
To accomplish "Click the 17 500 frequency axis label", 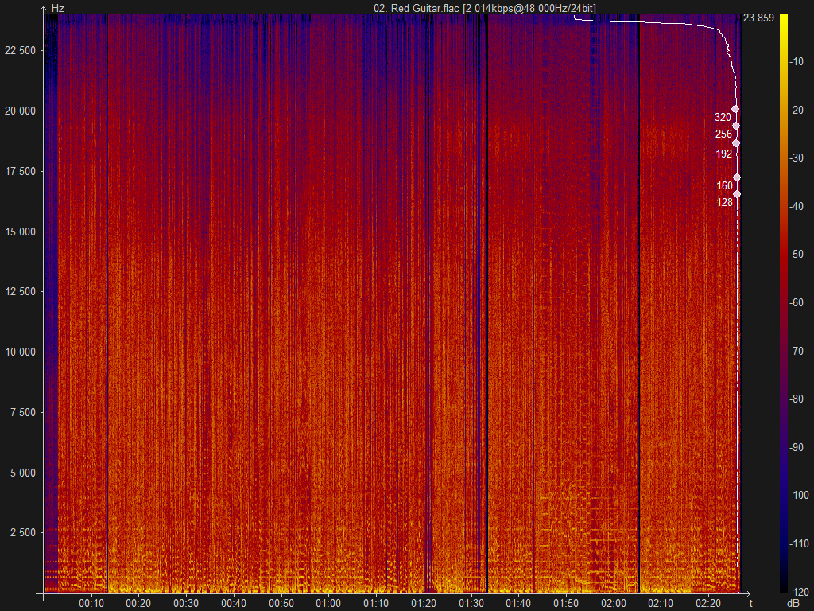I will (x=21, y=172).
